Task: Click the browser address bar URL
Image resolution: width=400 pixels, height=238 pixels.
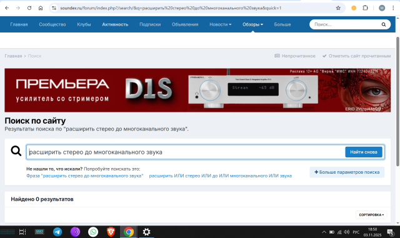Action: [x=171, y=8]
